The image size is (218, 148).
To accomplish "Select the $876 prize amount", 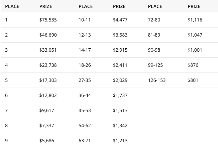I will [x=193, y=65].
